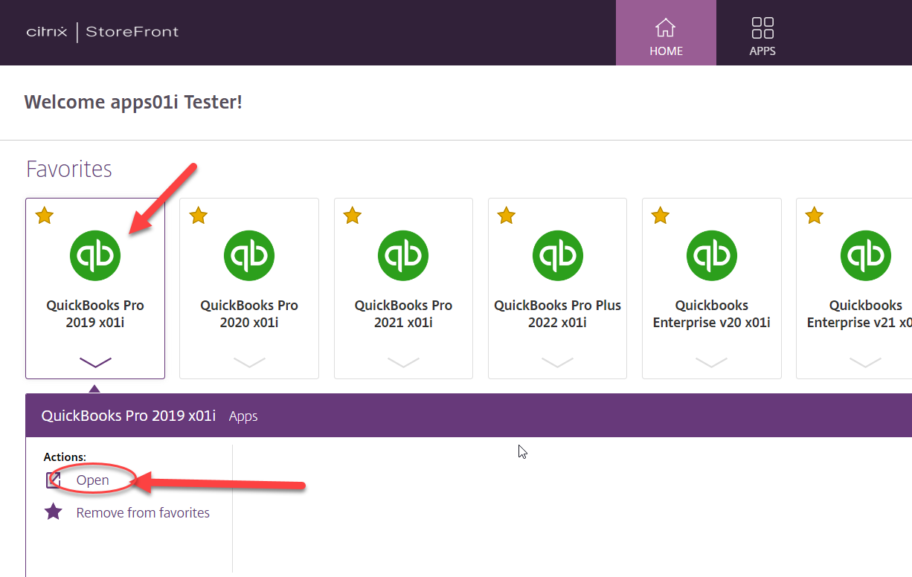This screenshot has height=577, width=912.
Task: Click the QuickBooks Pro 2019 x01i panel title
Action: [x=129, y=416]
